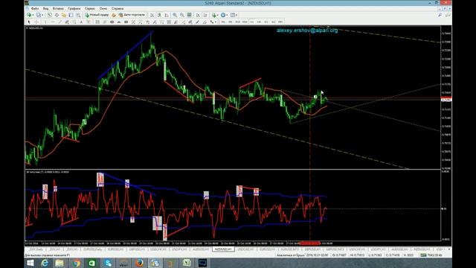Switch to the EURUSD,M15 chart tab
Screen dimensions: 476x268
tap(289, 249)
